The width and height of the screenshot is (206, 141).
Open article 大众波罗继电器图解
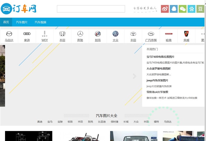[158, 69]
